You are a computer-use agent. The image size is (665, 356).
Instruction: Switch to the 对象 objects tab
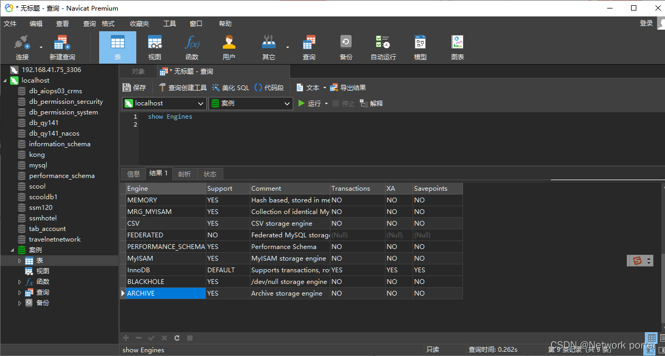[138, 72]
